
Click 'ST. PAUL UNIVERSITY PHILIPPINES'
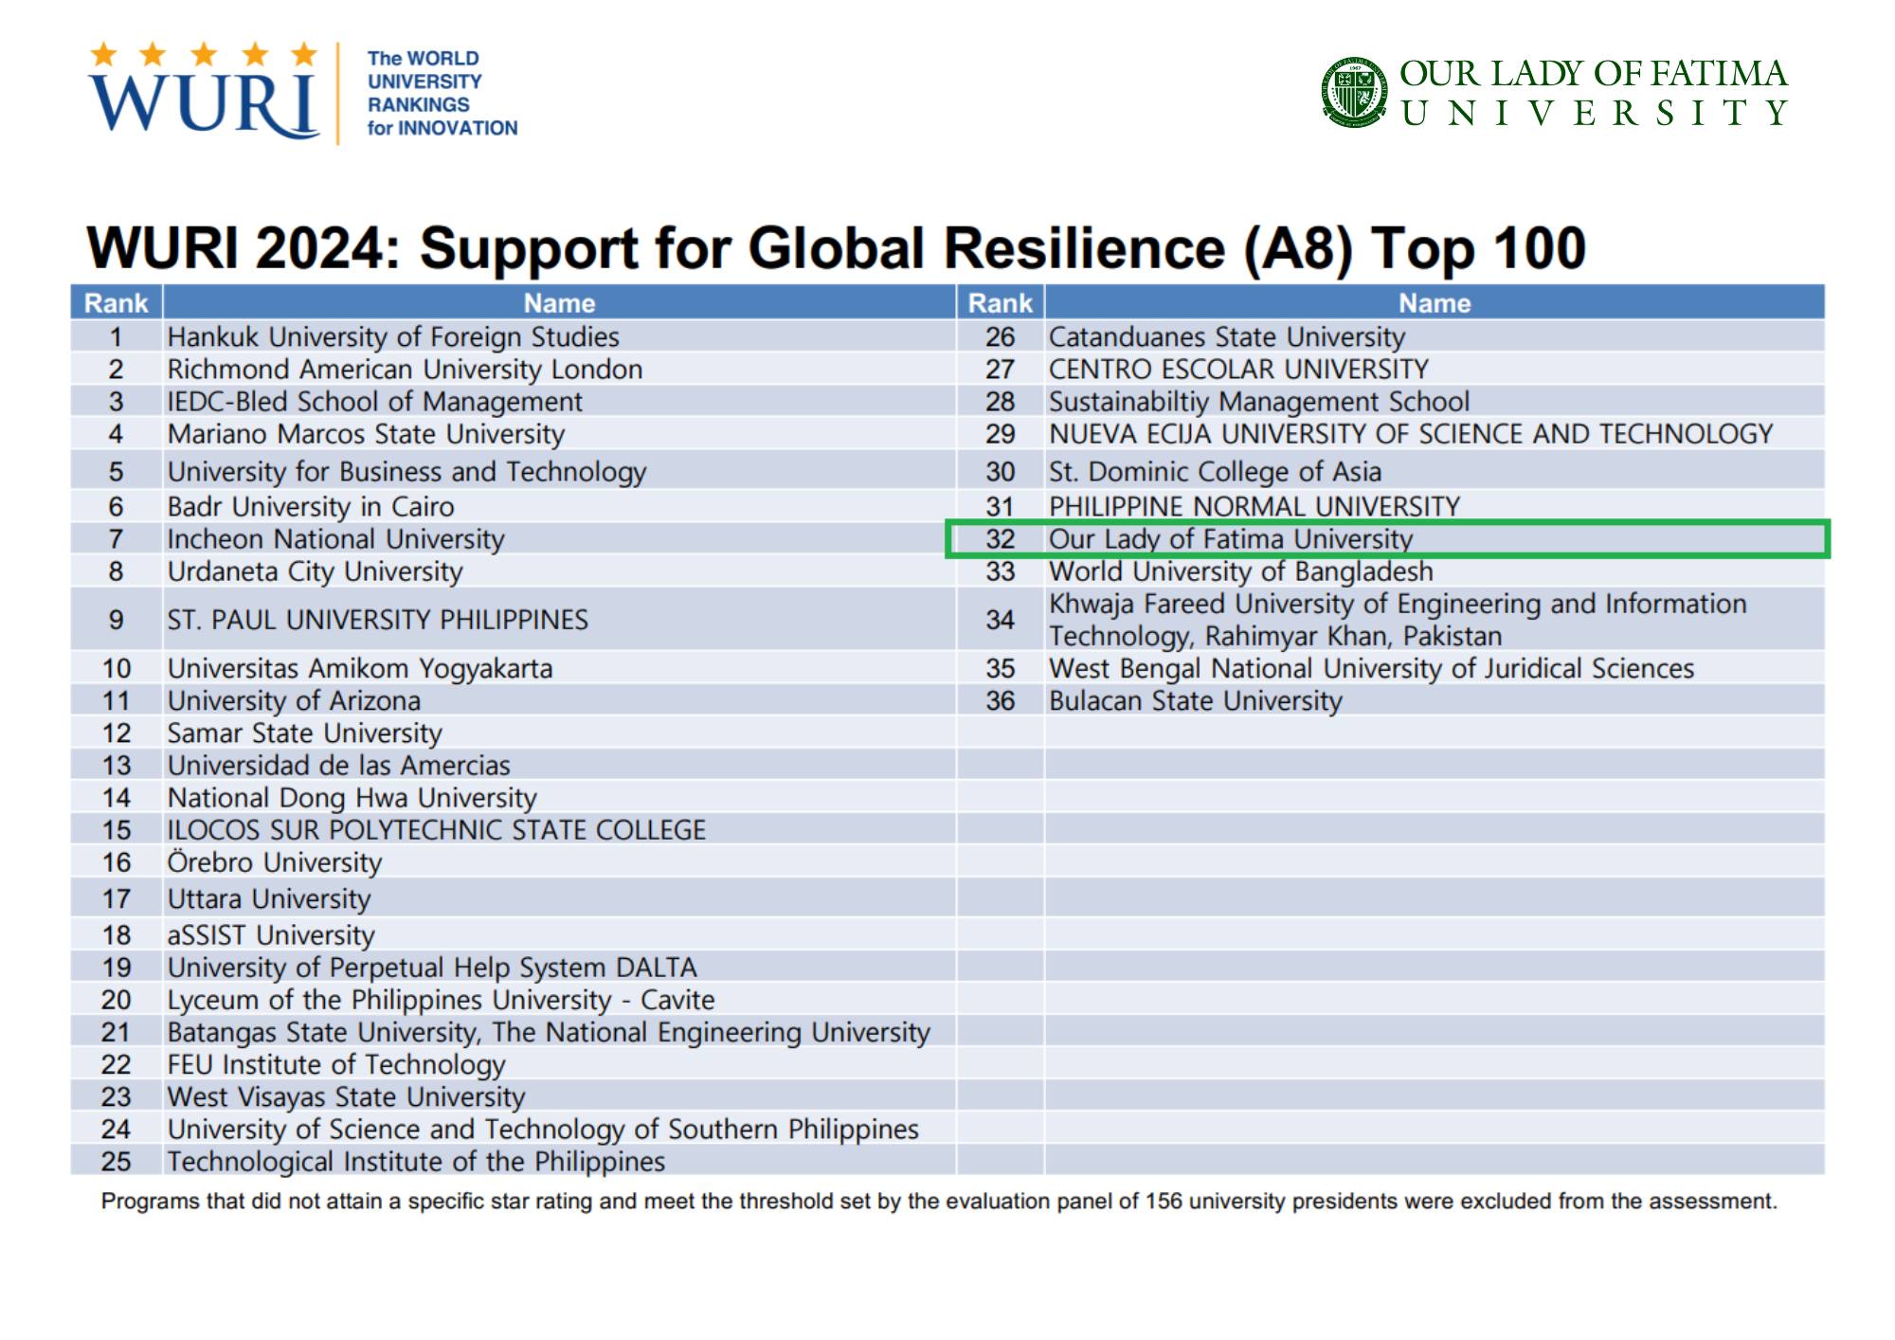(377, 619)
